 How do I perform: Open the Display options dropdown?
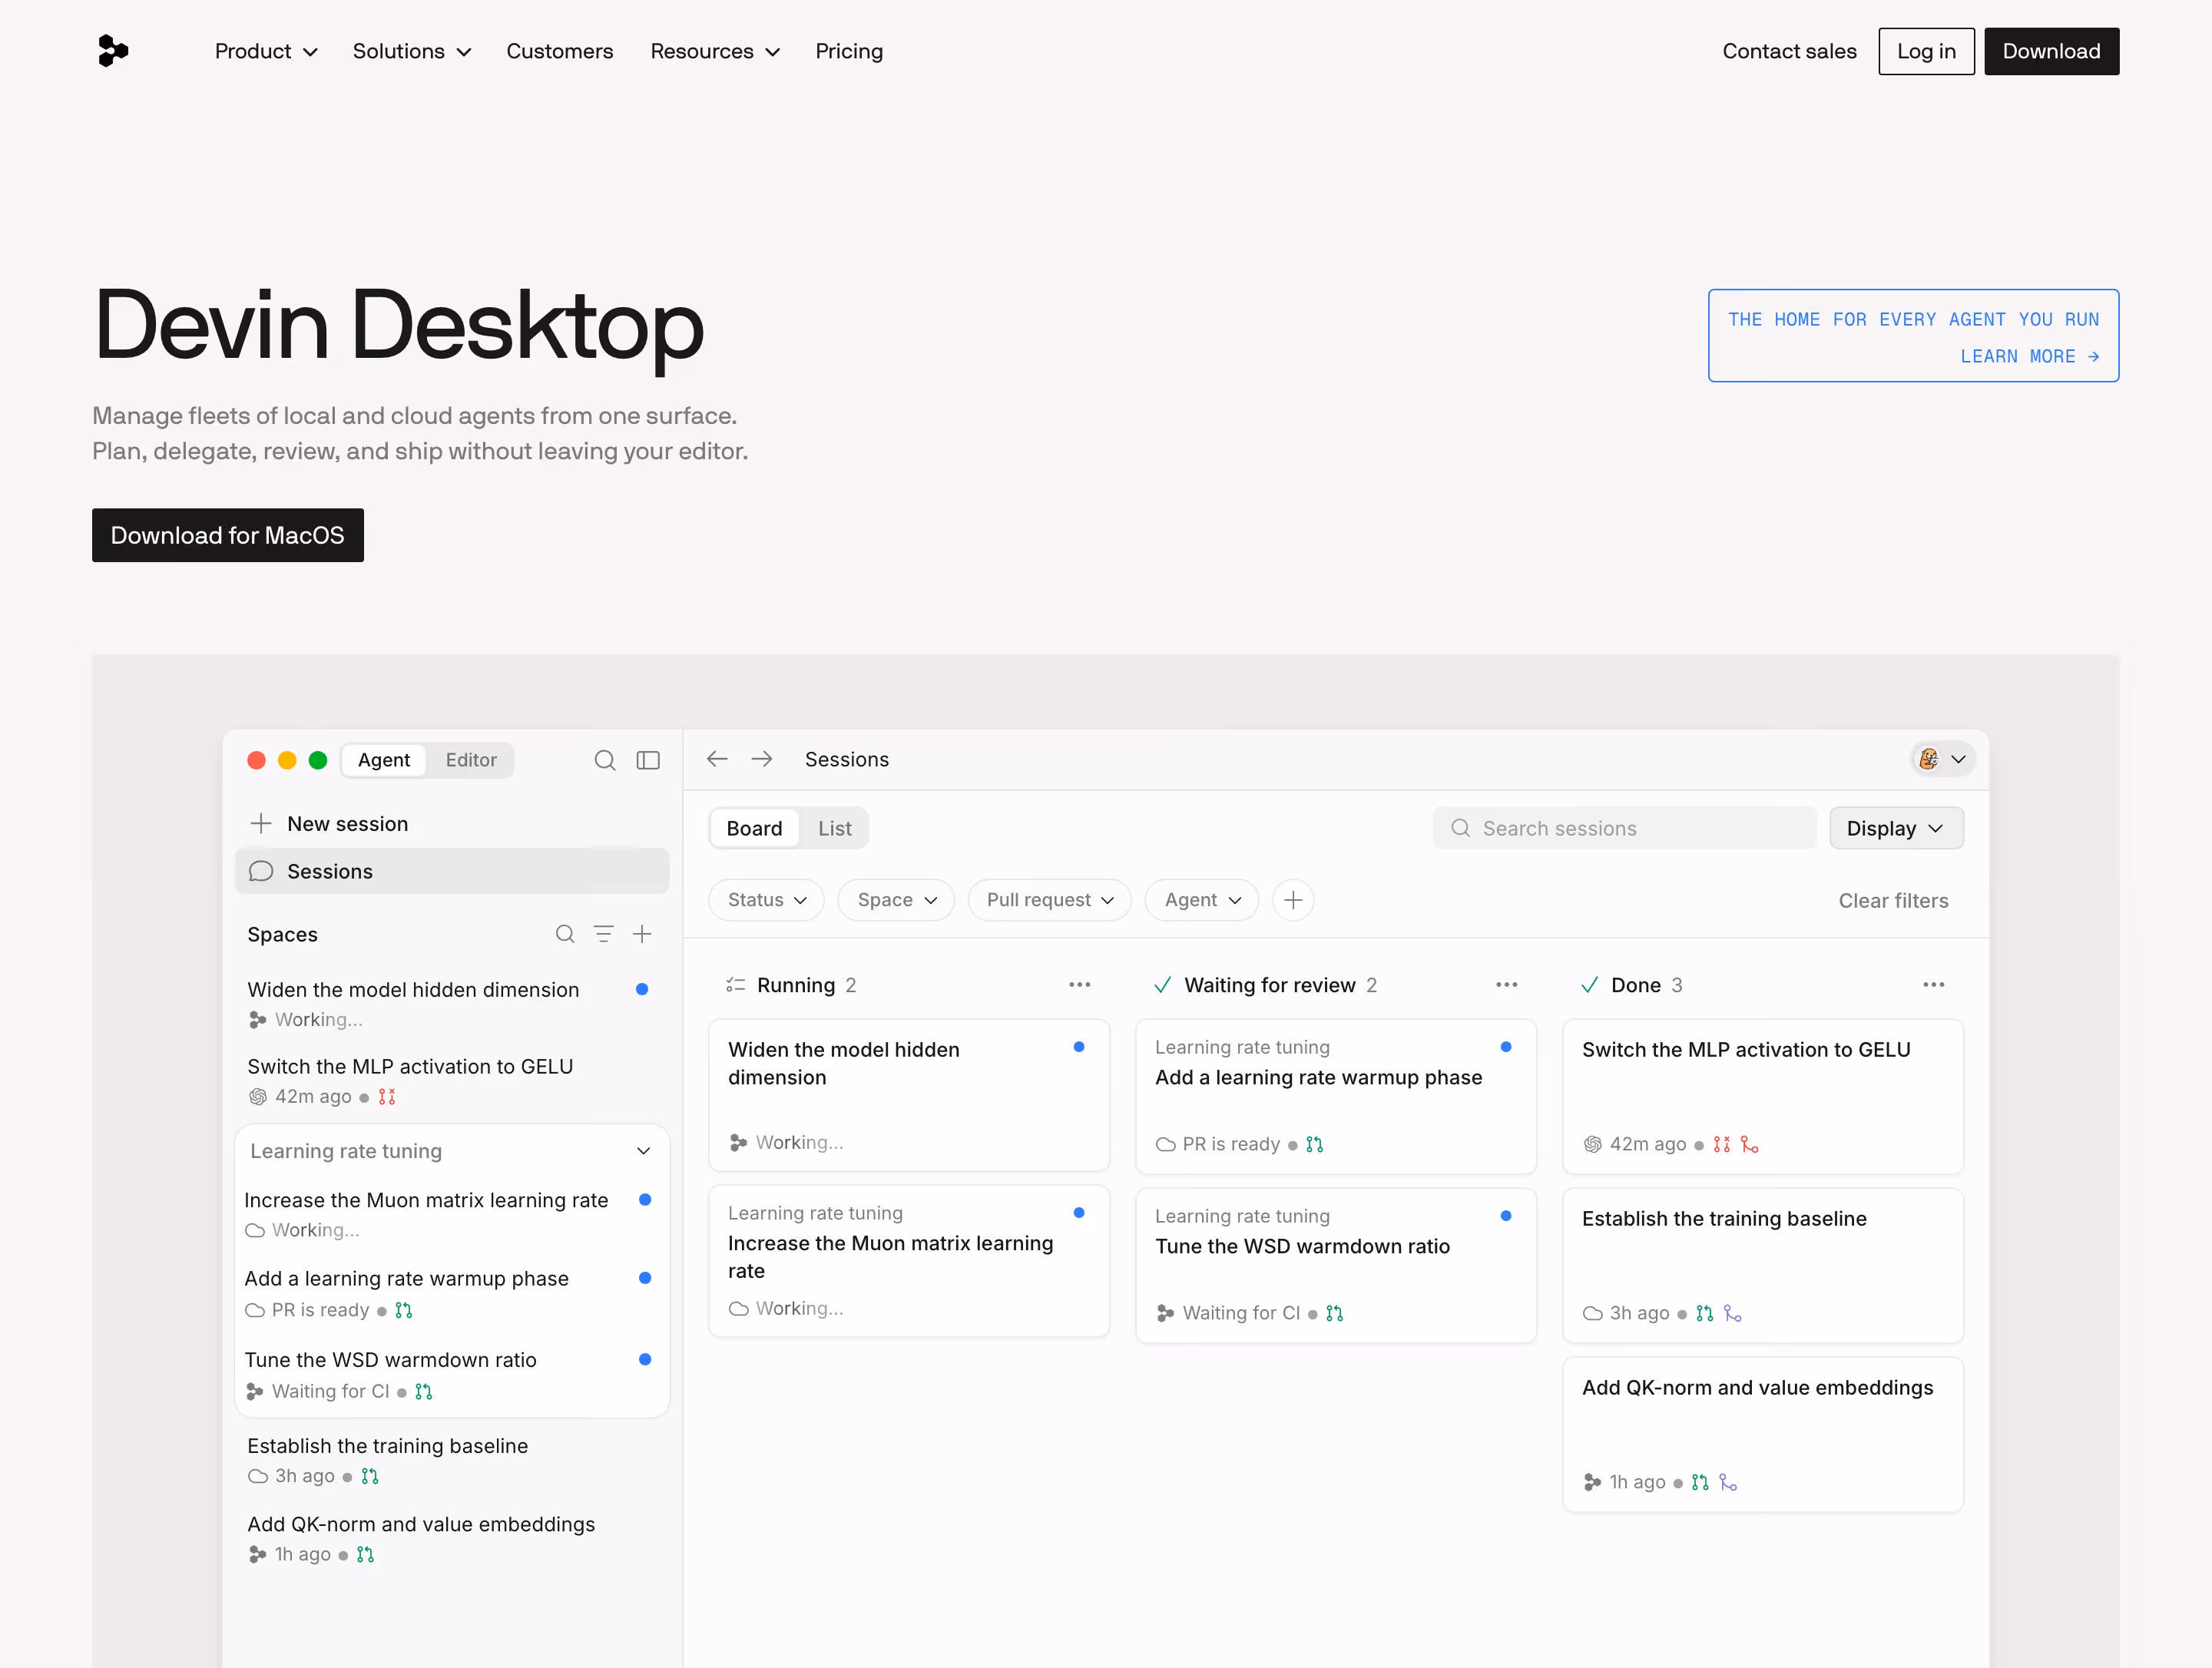pos(1896,828)
